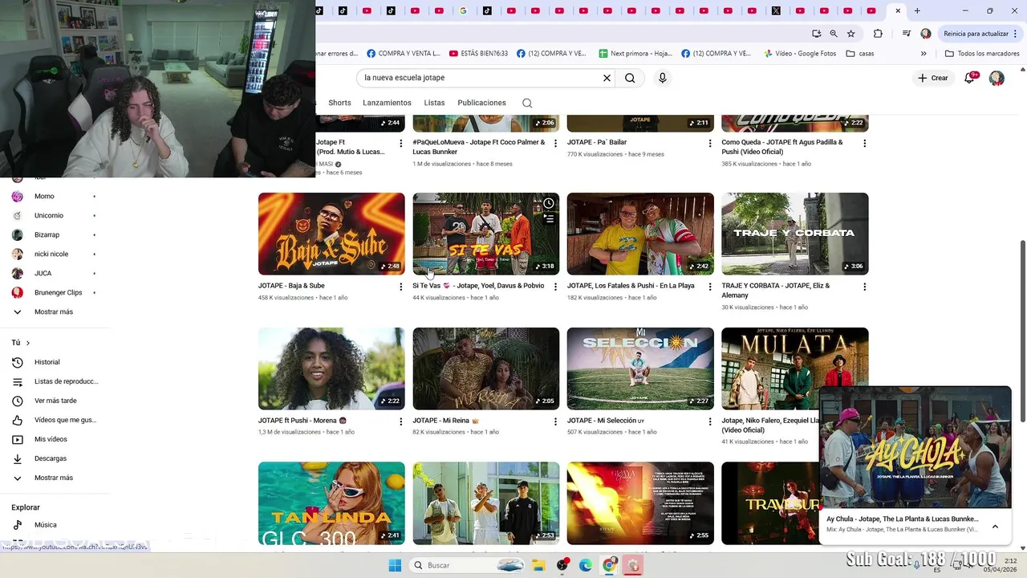This screenshot has height=578, width=1027.
Task: Open casas bookmarks folder
Action: coord(860,54)
